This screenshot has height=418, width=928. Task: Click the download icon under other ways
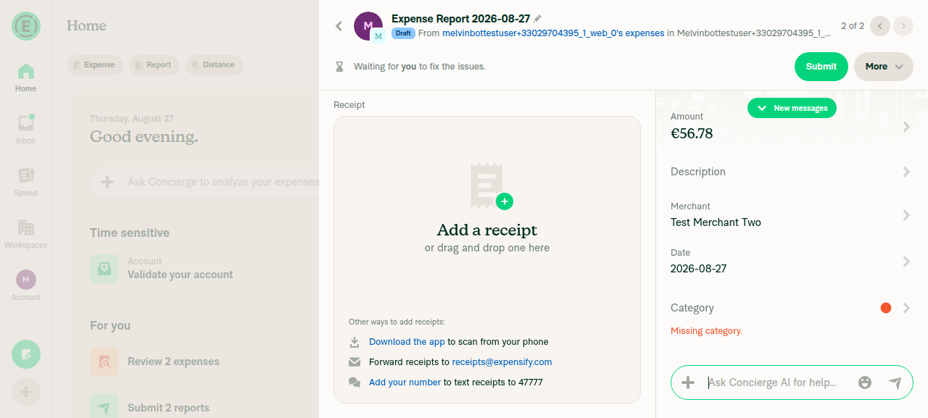(x=355, y=342)
